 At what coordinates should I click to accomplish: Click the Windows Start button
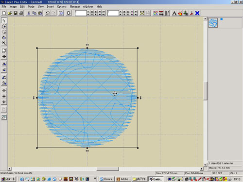[x=8, y=179]
